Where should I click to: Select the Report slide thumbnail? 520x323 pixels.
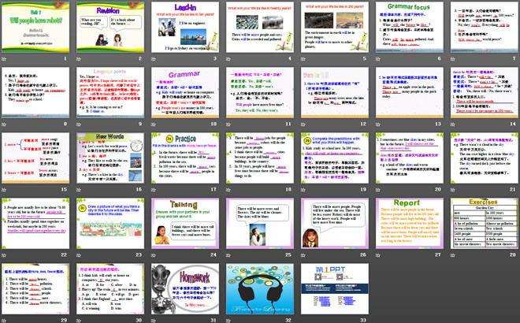(410, 224)
